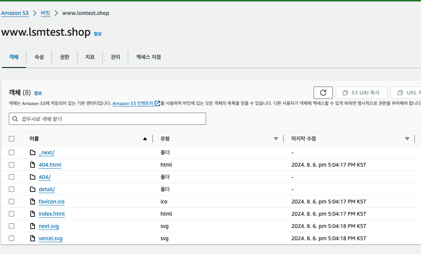Go to 버킷 breadcrumb
The height and width of the screenshot is (254, 421).
point(45,13)
